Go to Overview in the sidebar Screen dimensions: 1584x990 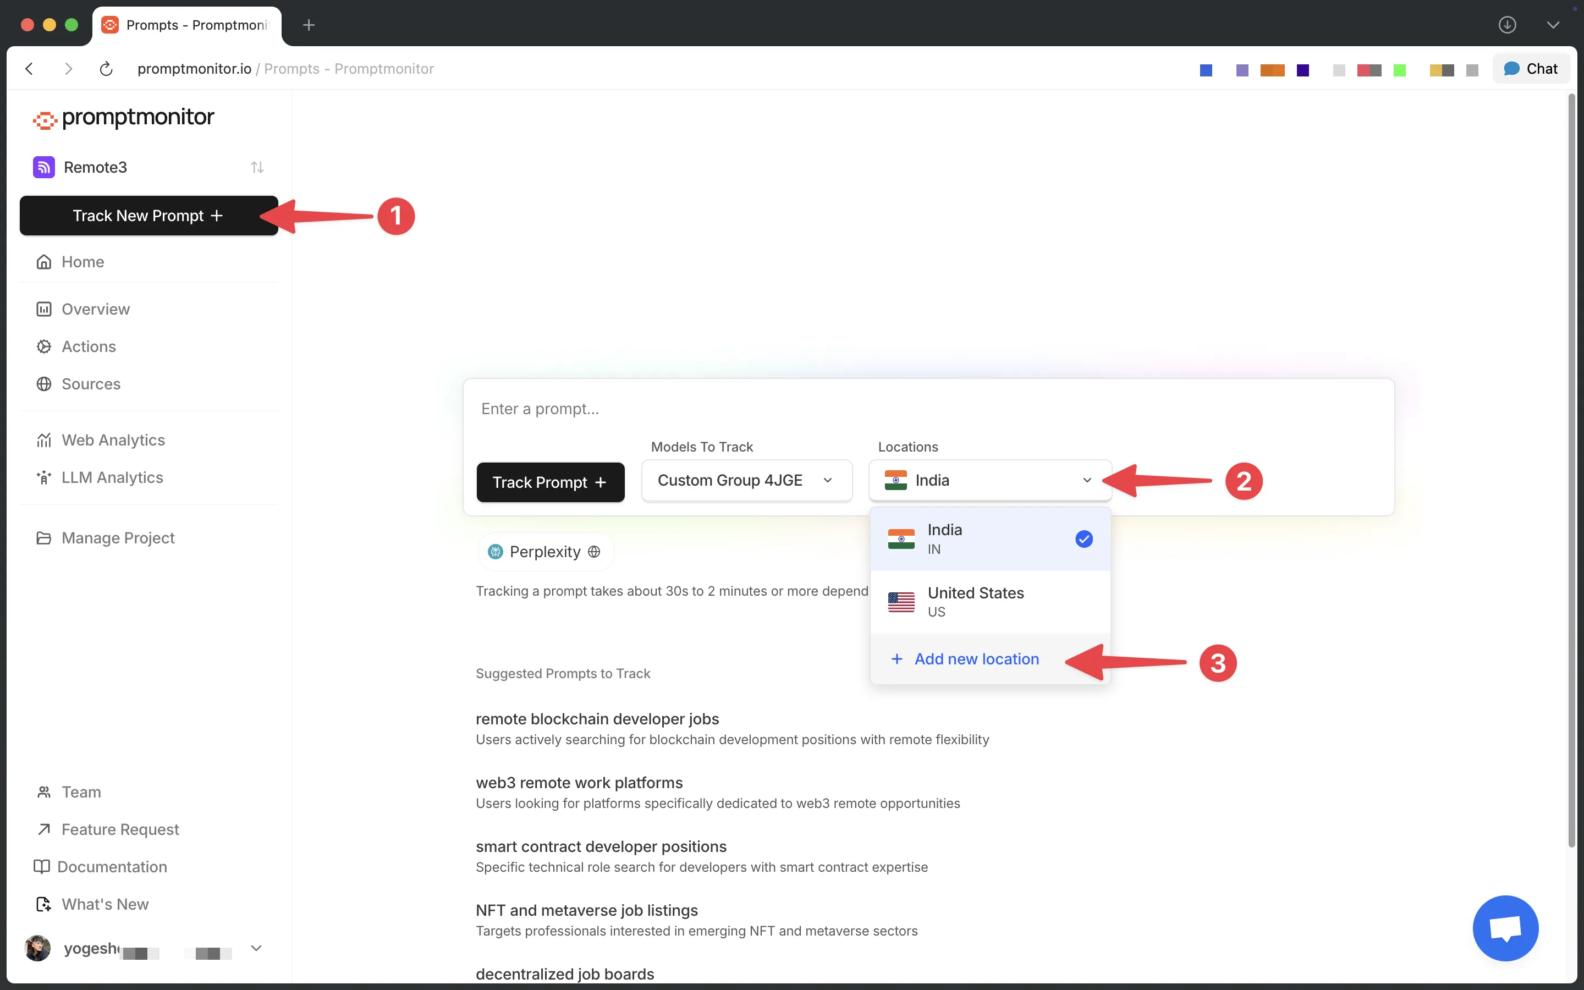pos(96,309)
